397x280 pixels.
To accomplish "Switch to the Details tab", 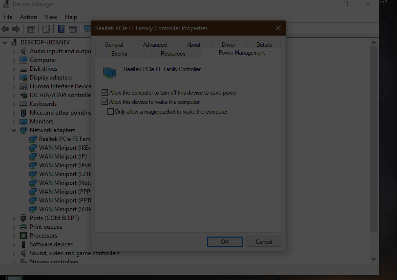I will point(264,45).
